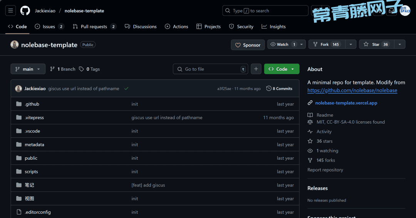Image resolution: width=416 pixels, height=218 pixels.
Task: Click the eye icon next to 1 watching
Action: pos(310,150)
